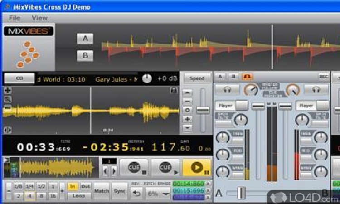Move the left channel volume fader
The image size is (340, 204).
pyautogui.click(x=258, y=106)
